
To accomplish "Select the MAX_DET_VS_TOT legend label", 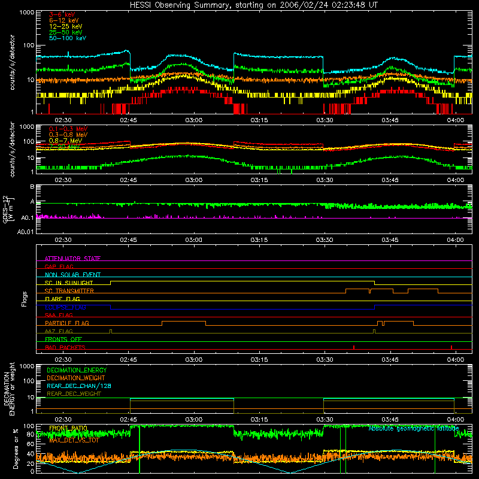I will (74, 440).
